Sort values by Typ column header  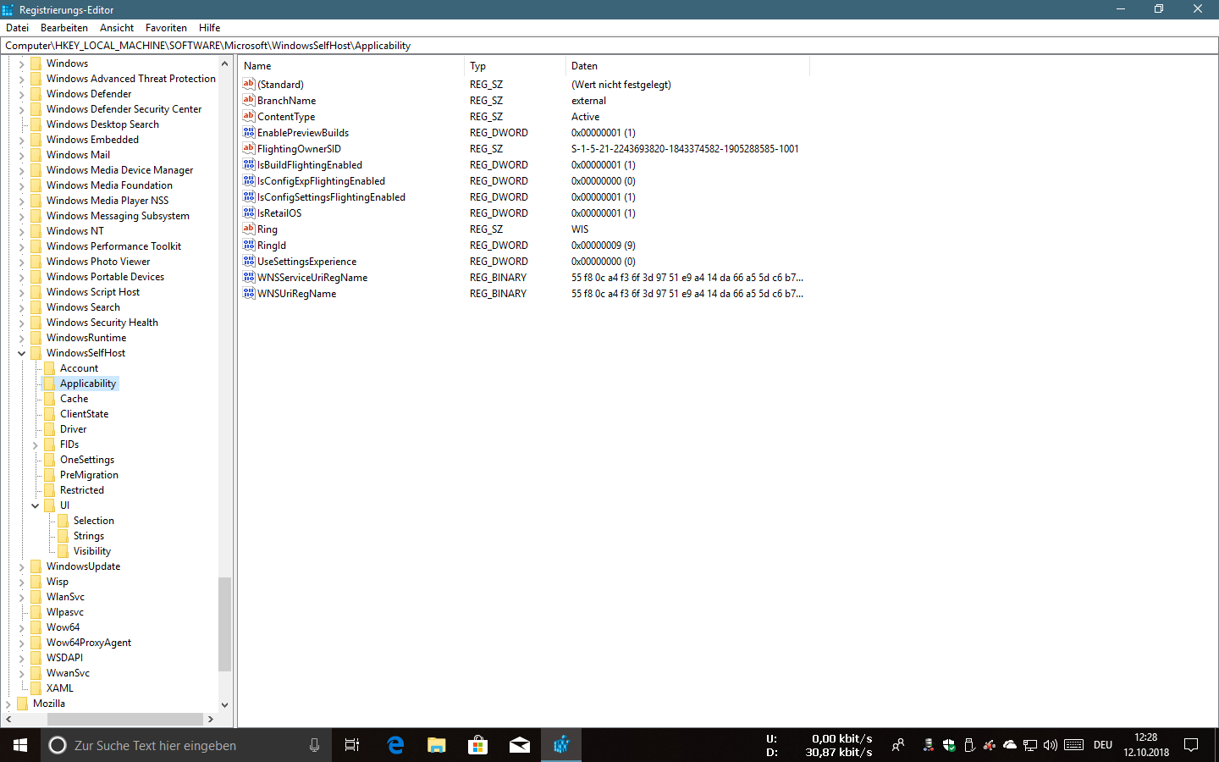click(x=515, y=66)
